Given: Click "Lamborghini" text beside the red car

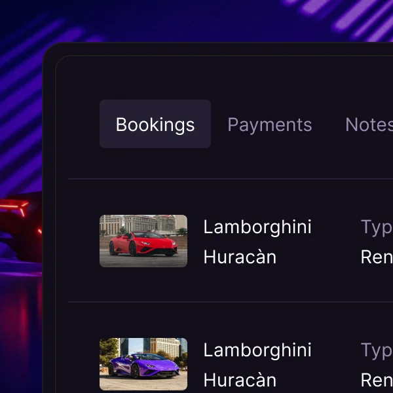Looking at the screenshot, I should point(257,227).
